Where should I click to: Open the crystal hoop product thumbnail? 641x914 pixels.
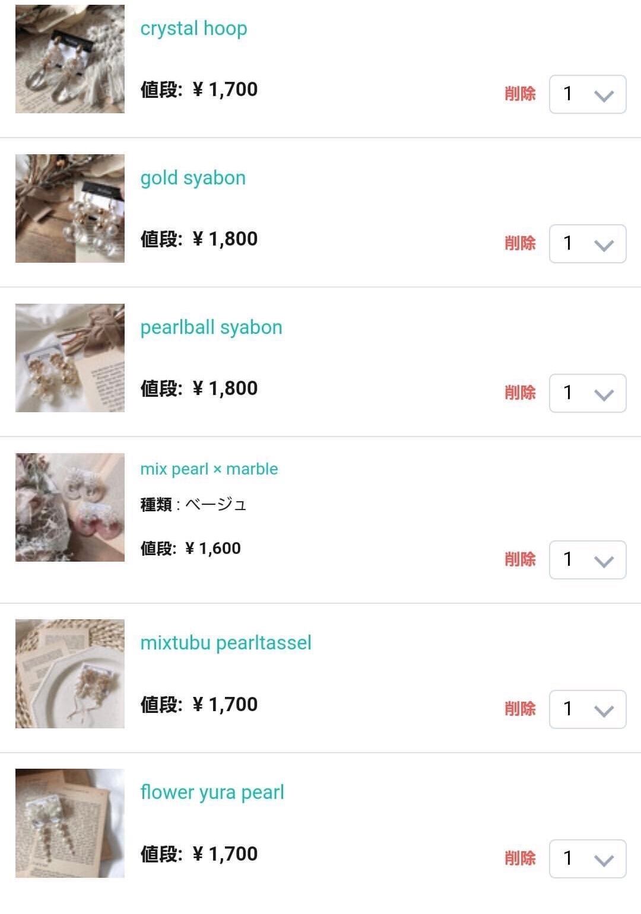pos(70,59)
